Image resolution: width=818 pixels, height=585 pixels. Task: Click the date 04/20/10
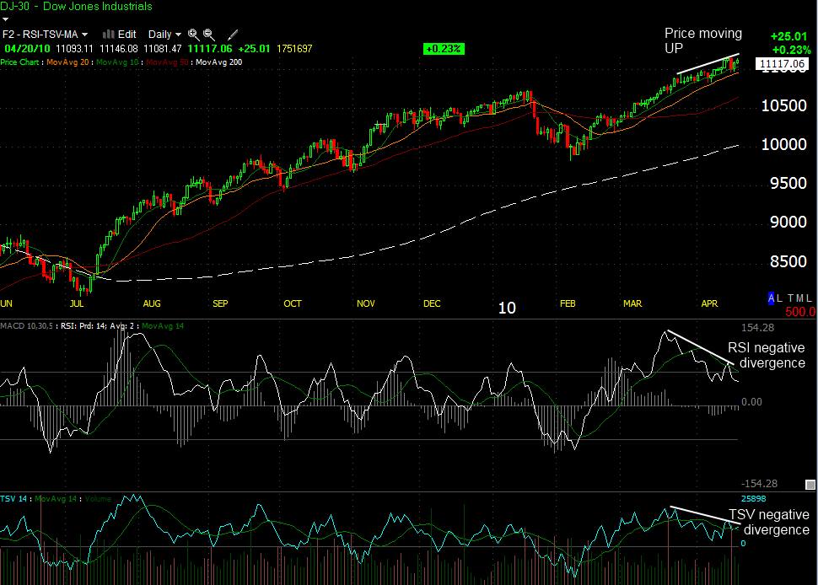[x=27, y=49]
